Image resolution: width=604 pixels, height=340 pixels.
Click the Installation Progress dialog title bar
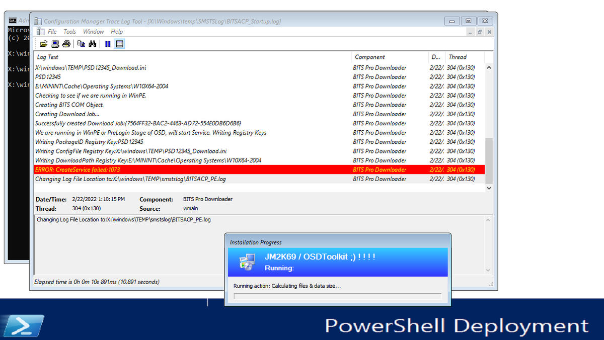pos(338,242)
